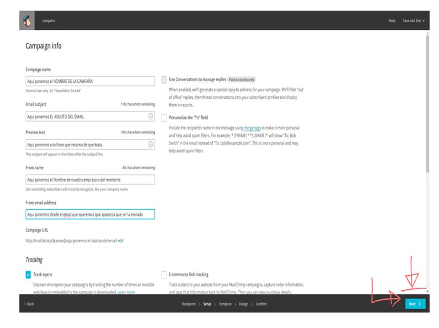Go to the Confirm step
The image size is (439, 328).
tap(262, 304)
